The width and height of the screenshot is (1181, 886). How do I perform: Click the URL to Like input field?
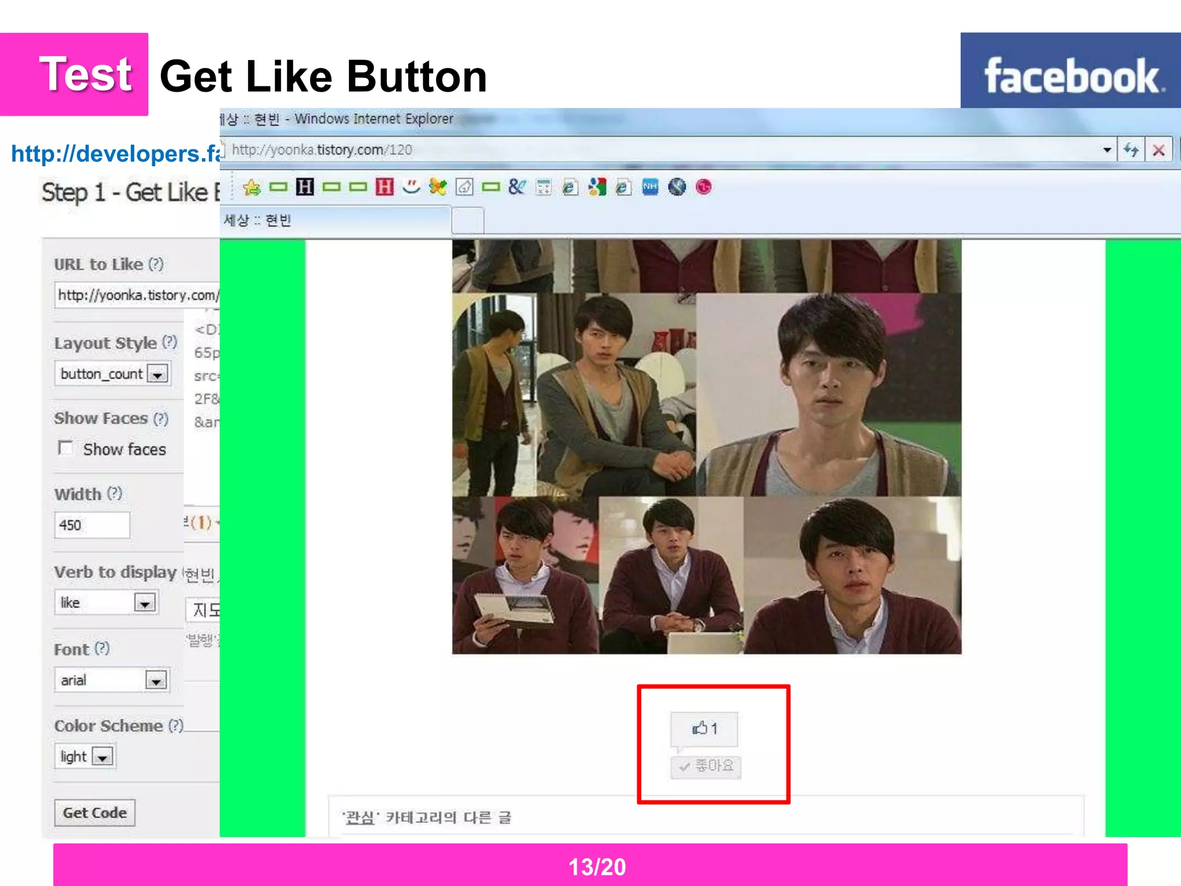[x=137, y=295]
